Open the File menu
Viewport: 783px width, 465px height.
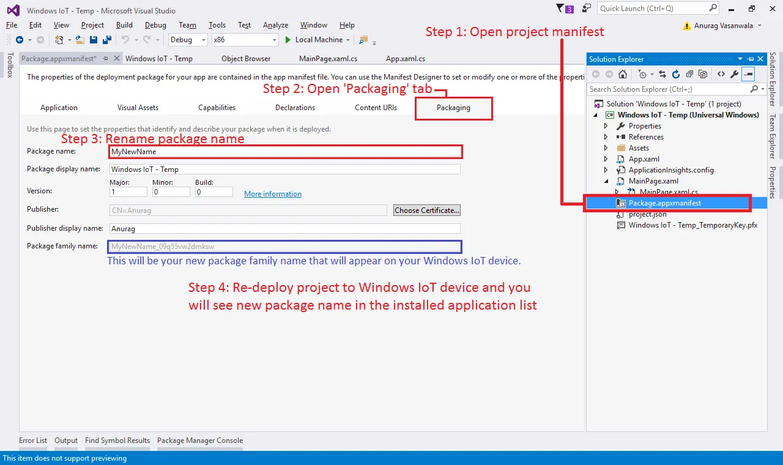(x=12, y=25)
